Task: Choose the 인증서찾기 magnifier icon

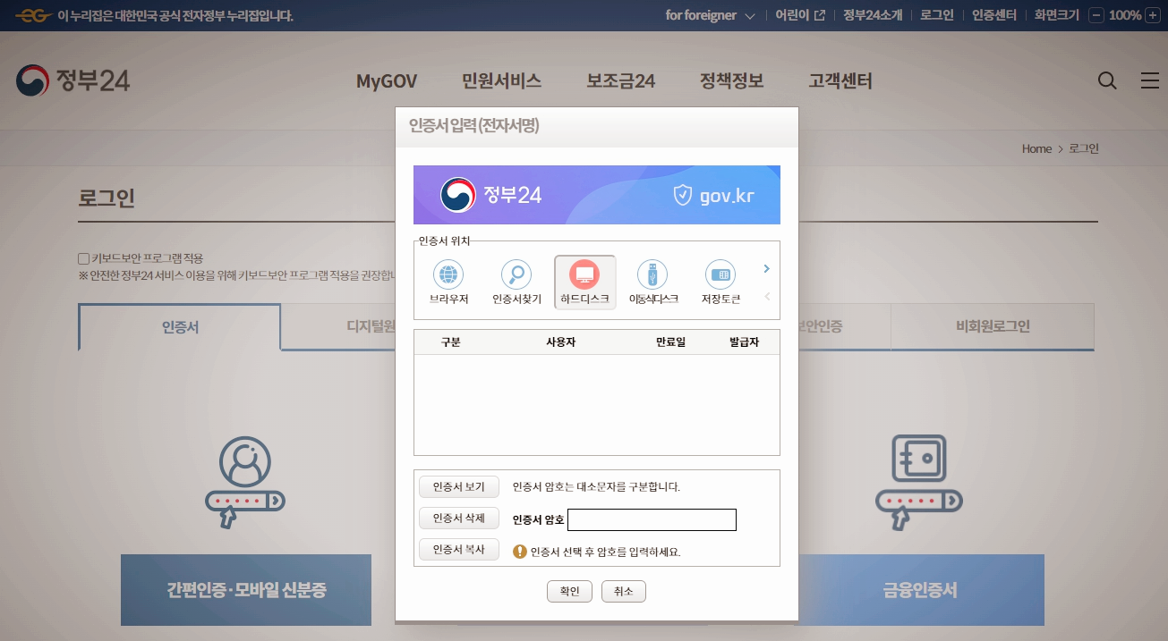Action: (516, 275)
